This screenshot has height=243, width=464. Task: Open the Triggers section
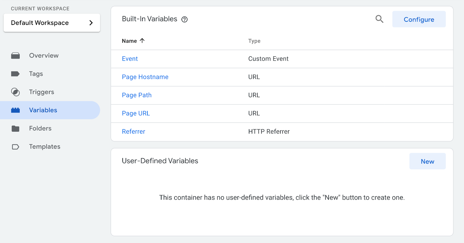[41, 92]
